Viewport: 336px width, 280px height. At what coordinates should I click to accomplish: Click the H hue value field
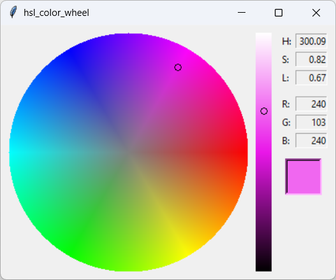click(x=311, y=41)
